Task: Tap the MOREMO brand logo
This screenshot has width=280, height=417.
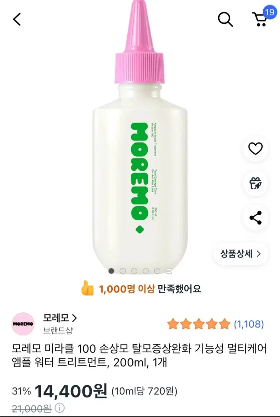Action: 23,324
